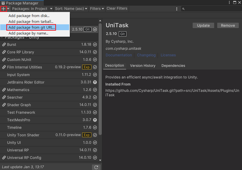Click the link icon next to Mathematics
242x170 pixels.
click(x=4, y=90)
